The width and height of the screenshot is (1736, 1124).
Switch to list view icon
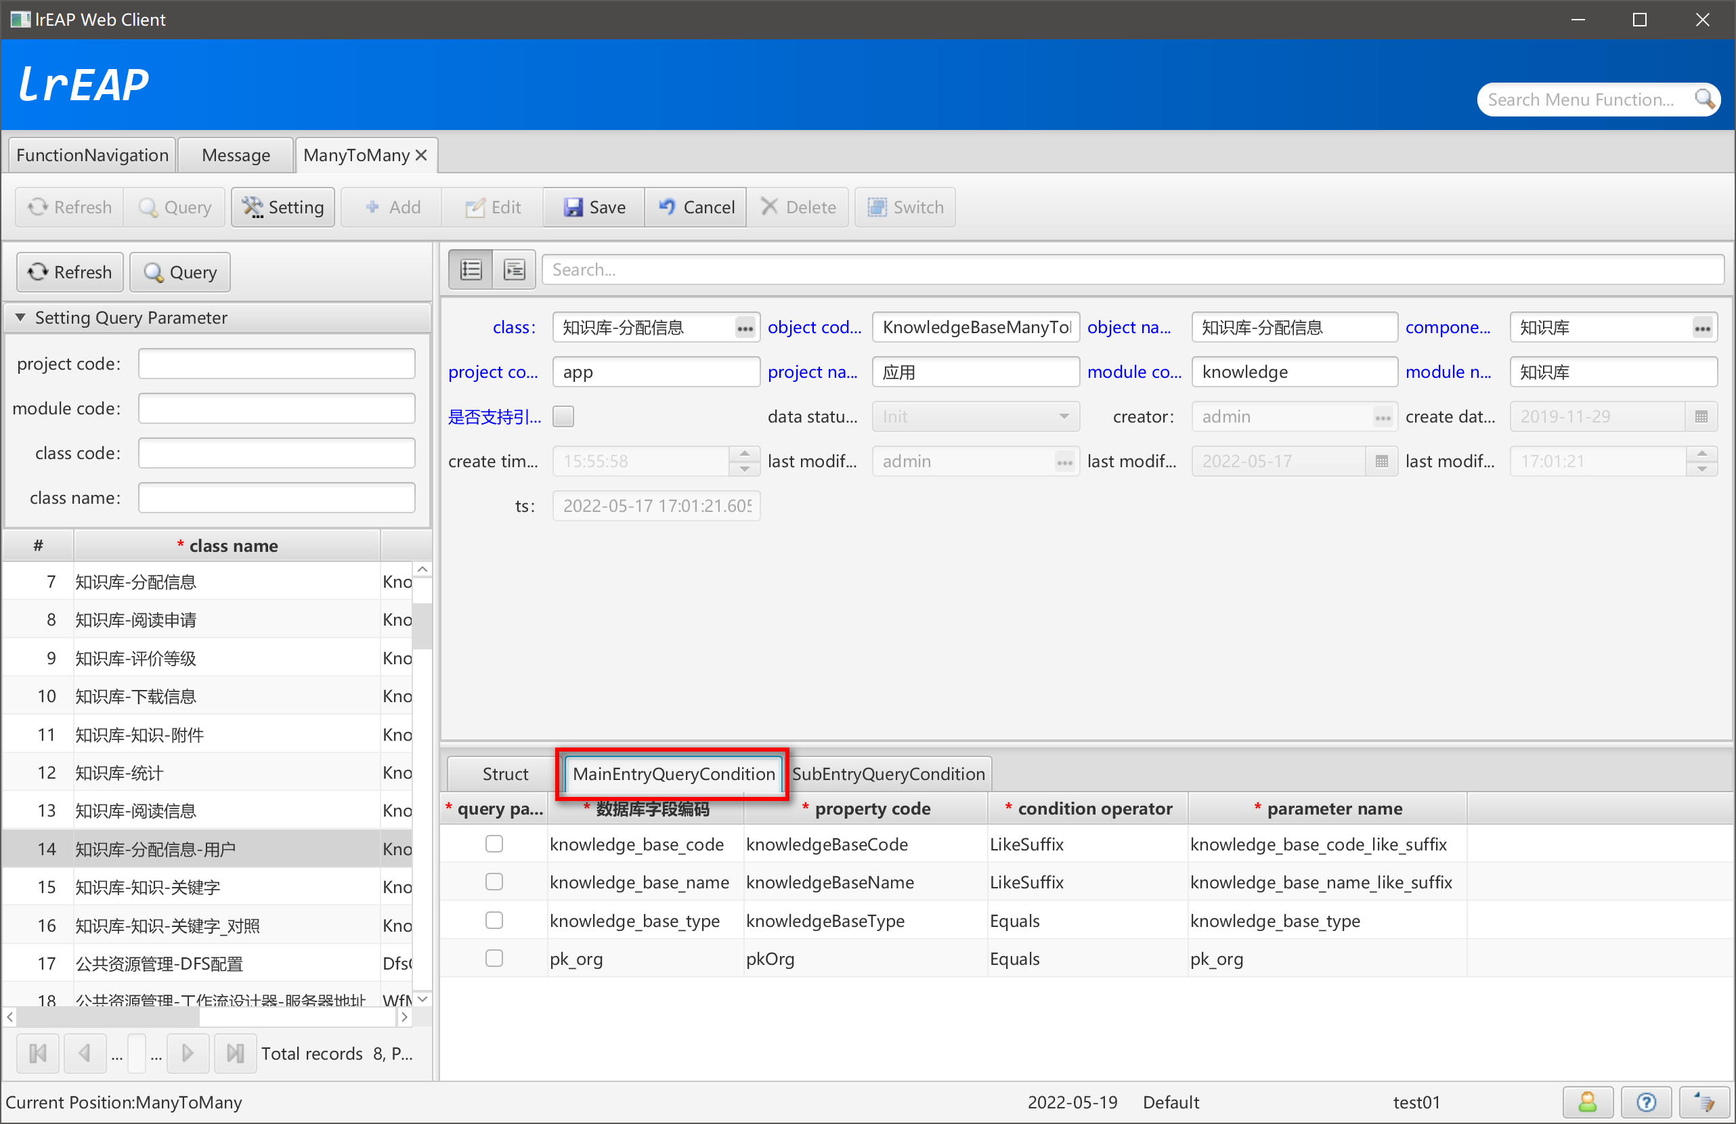471,270
